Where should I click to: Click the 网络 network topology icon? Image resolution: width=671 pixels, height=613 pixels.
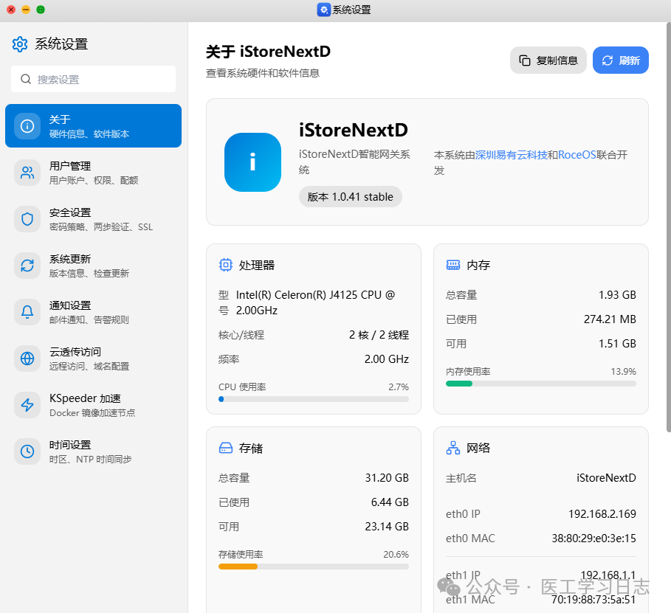(453, 448)
